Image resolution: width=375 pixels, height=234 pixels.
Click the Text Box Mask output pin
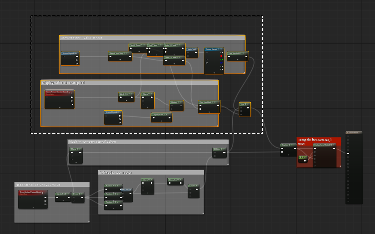point(218,105)
